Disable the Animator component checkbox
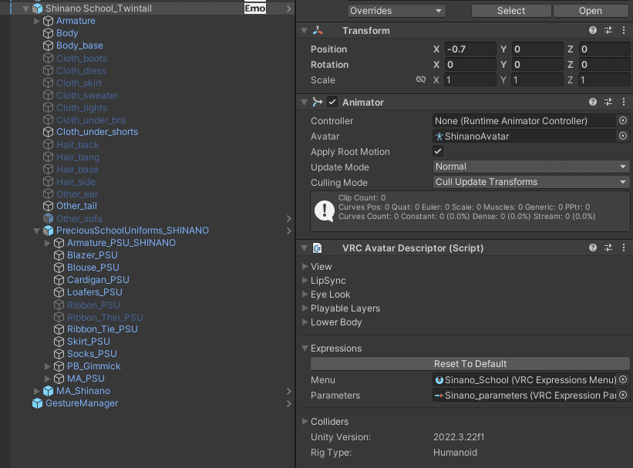This screenshot has height=468, width=633. point(332,102)
